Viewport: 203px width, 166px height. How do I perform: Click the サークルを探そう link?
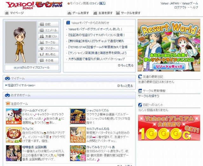coord(148,96)
